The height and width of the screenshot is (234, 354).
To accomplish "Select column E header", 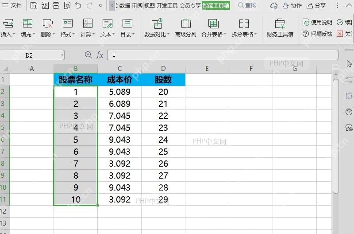I will click(x=207, y=69).
